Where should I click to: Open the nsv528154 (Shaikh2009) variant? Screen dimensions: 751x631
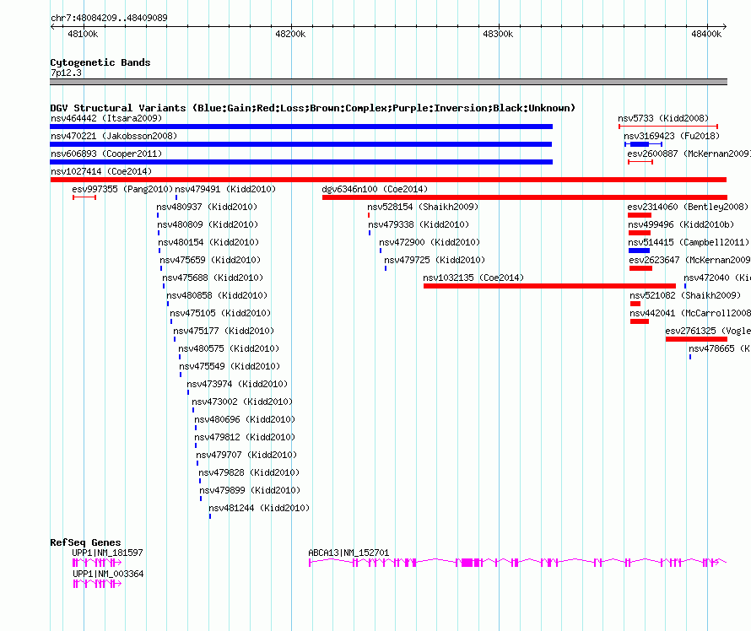(x=423, y=207)
